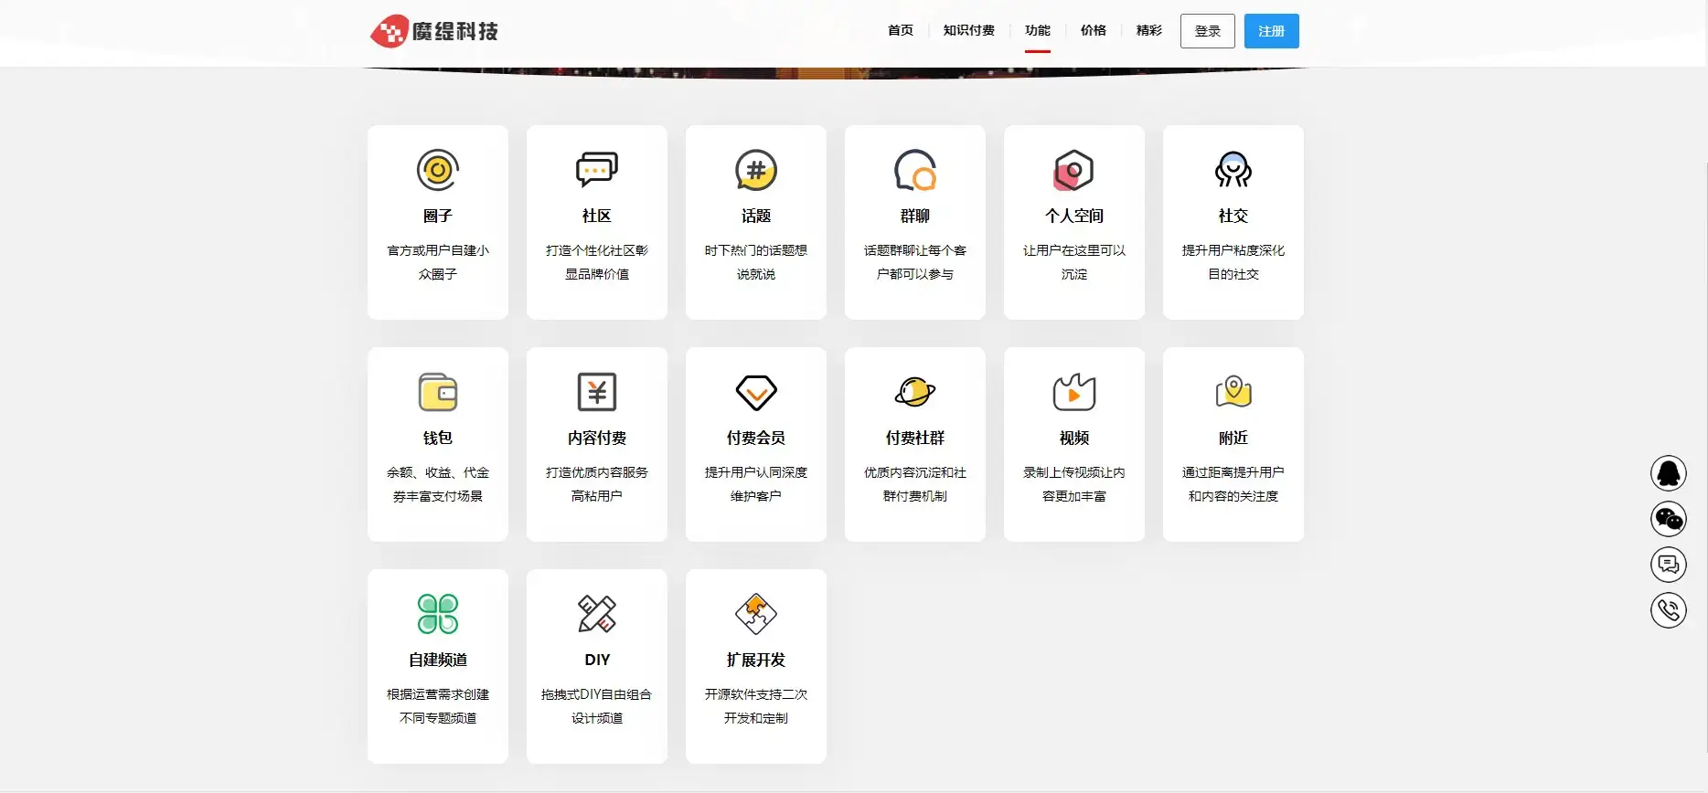
Task: Click the 付费会员 diamond icon
Action: click(x=755, y=393)
